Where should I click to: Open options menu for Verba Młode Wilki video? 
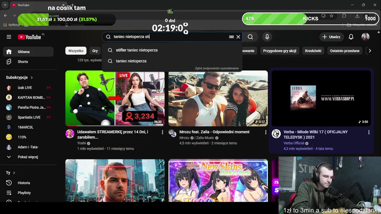coord(369,132)
